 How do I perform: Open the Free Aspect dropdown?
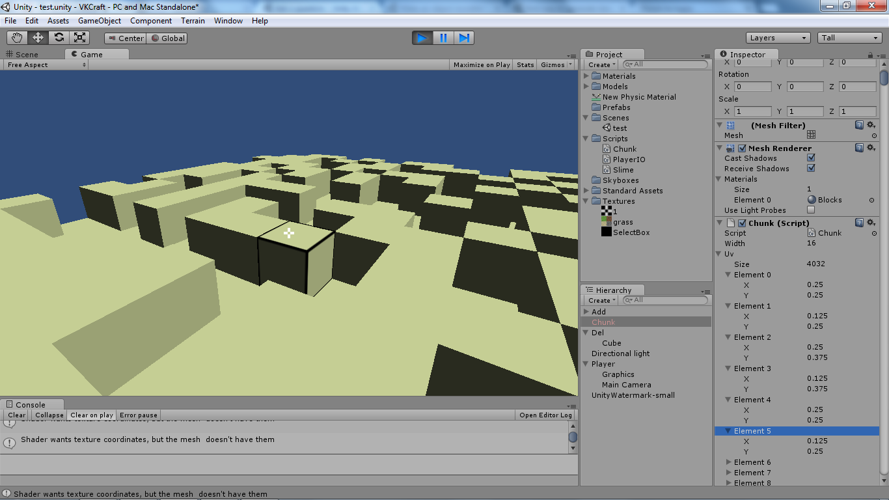pyautogui.click(x=46, y=64)
